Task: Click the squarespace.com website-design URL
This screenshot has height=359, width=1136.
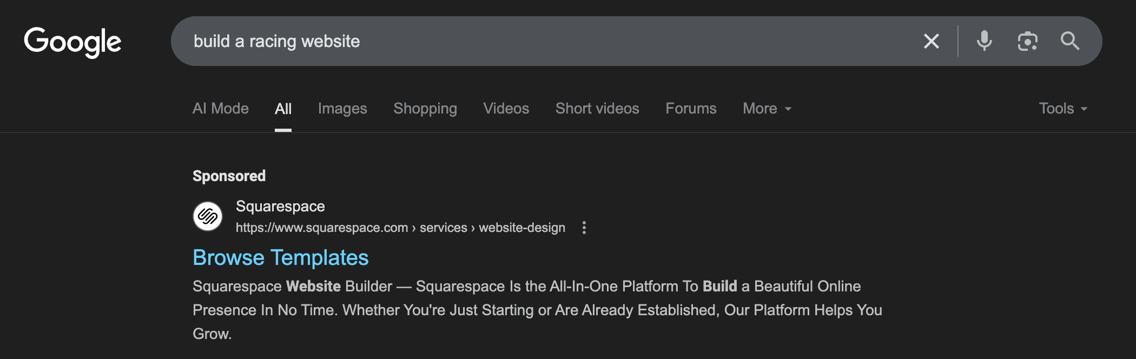Action: coord(400,228)
